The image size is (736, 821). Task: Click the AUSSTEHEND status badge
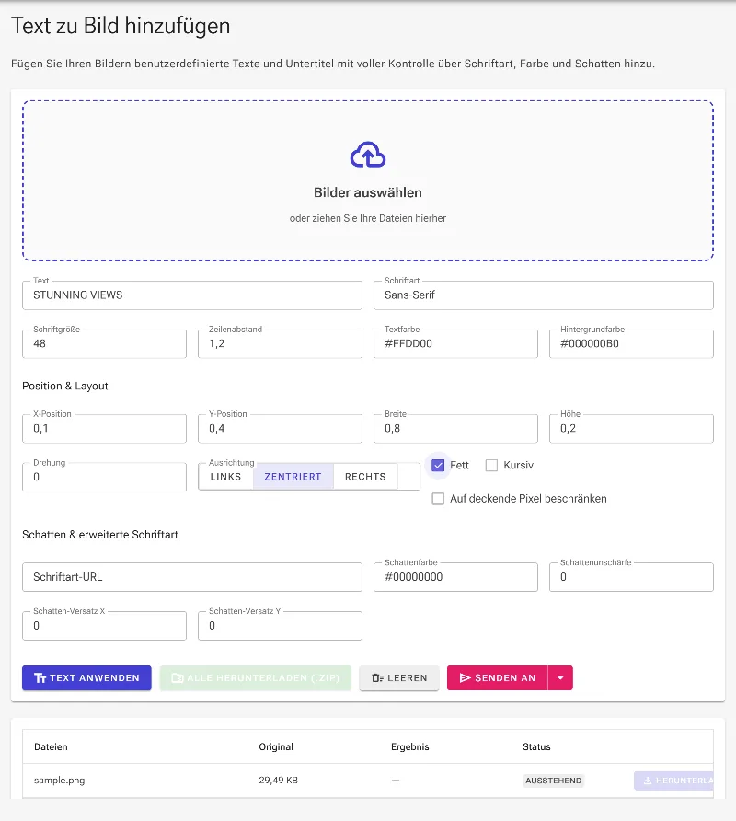pyautogui.click(x=553, y=781)
